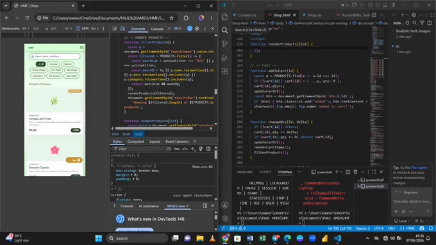Select the Digestion filter chip

pos(67,64)
